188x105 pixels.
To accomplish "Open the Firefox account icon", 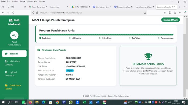I will (170, 13).
